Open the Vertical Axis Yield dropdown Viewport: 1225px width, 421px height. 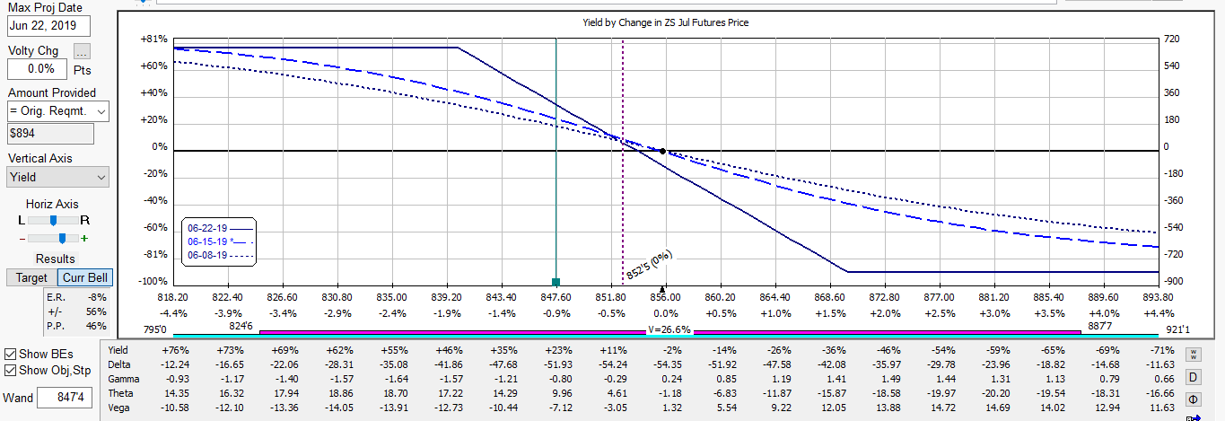click(x=57, y=177)
